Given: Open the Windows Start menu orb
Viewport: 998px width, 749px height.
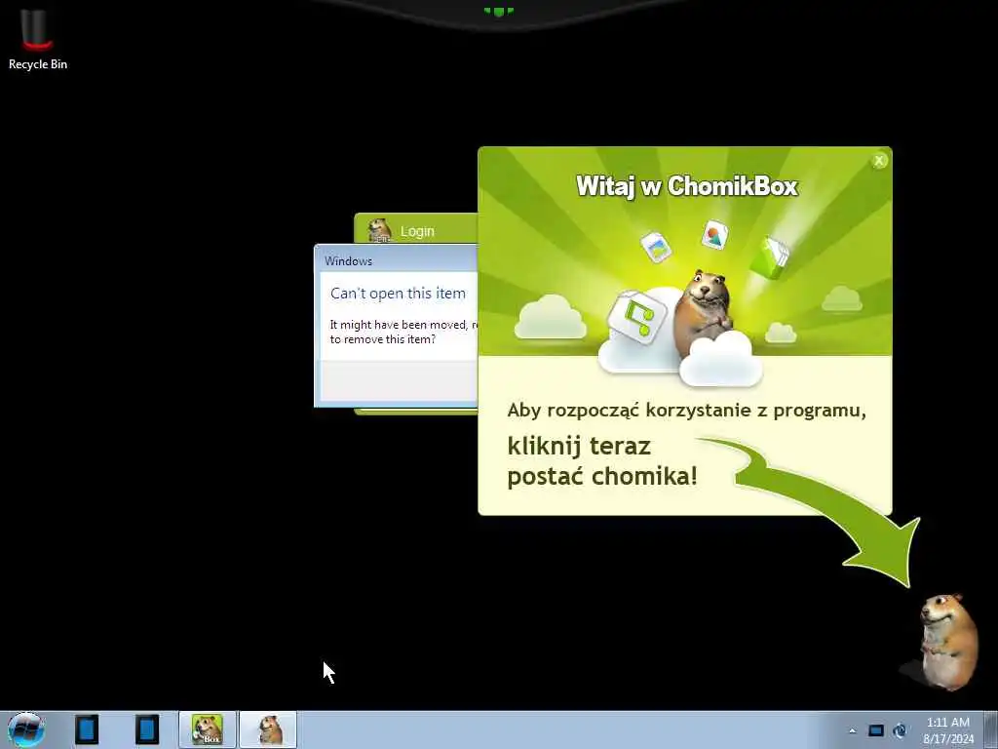Looking at the screenshot, I should point(26,729).
